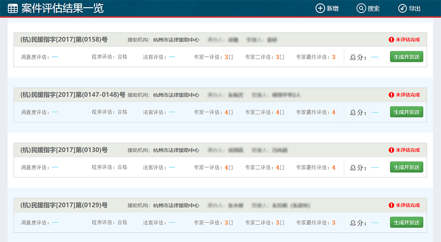This screenshot has height=242, width=441.
Task: Click 程序评估 合格 for case 0130
Action: [x=122, y=167]
